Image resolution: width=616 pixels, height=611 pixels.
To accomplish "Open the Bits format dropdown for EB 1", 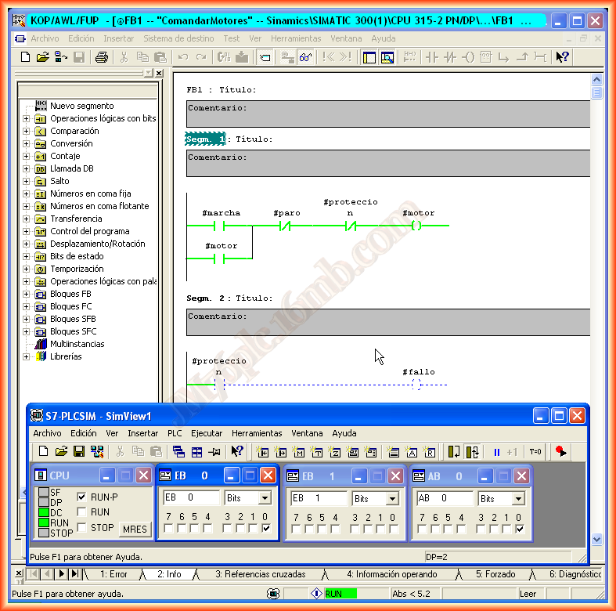I will click(x=392, y=498).
